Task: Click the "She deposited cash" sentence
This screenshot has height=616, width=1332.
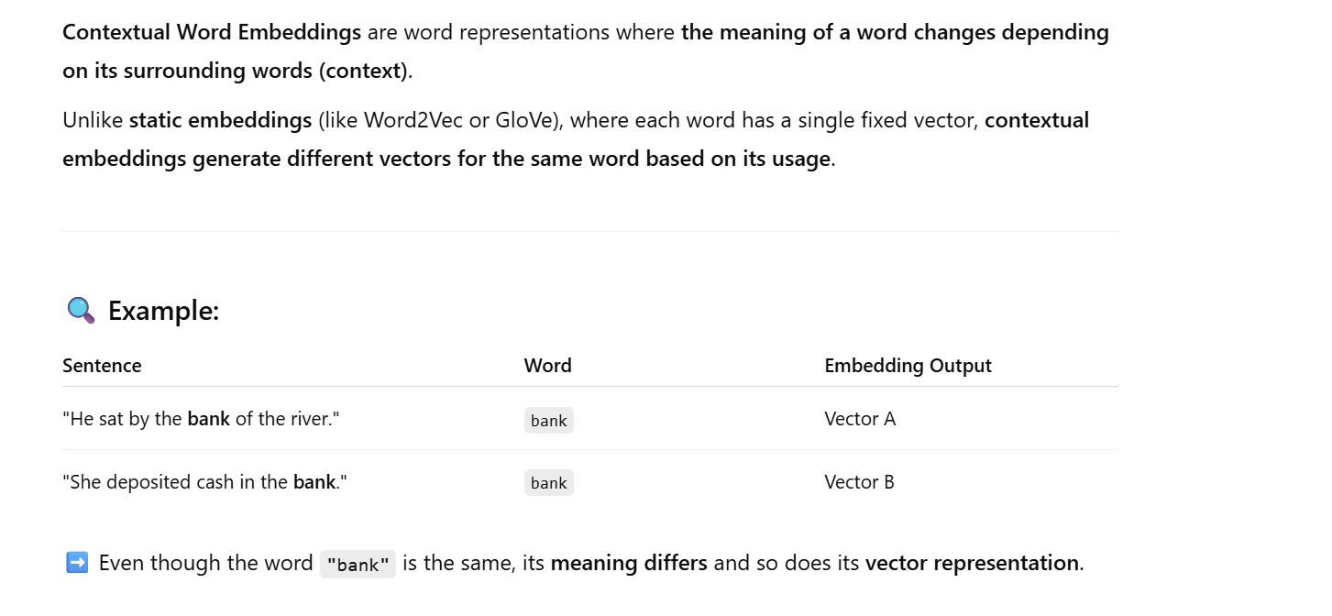Action: (x=204, y=482)
